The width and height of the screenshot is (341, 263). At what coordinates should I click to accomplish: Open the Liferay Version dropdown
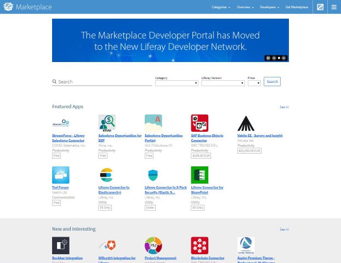[223, 83]
